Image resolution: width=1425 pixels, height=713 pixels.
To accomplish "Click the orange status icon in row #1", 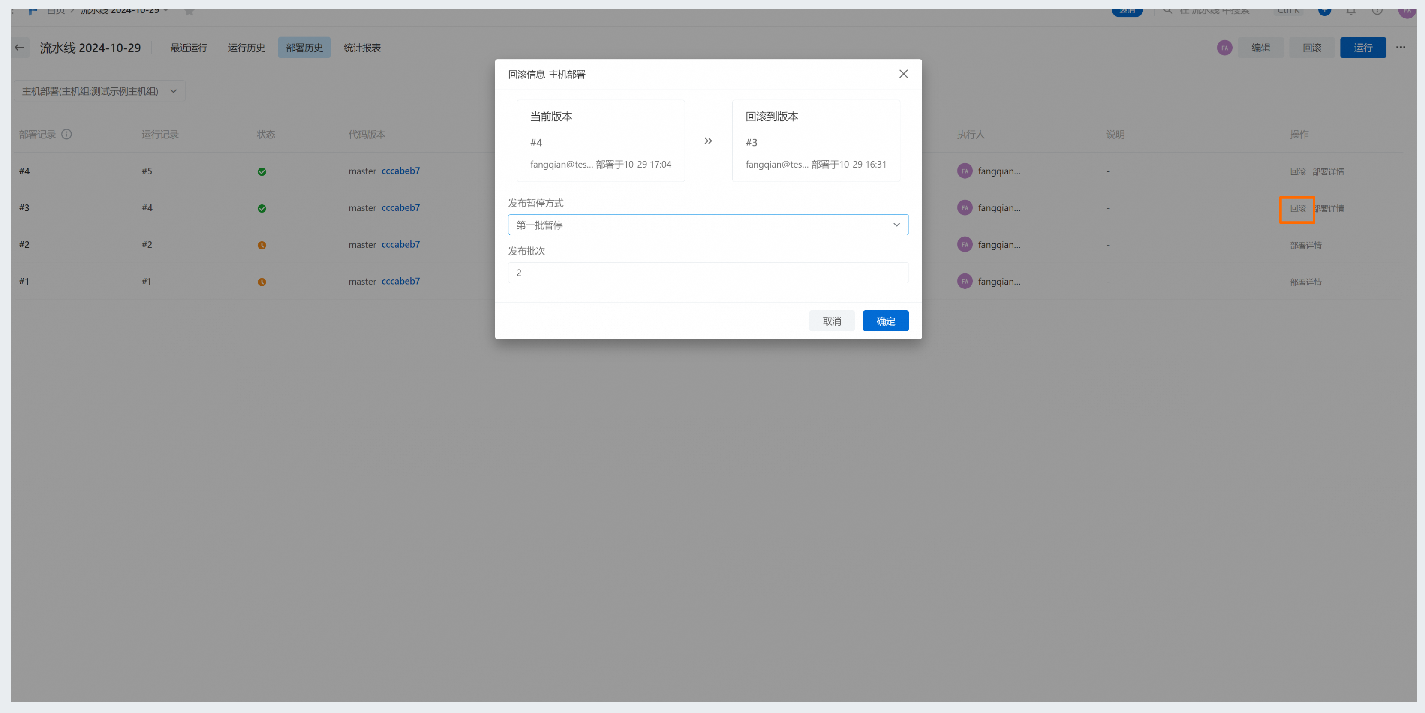I will point(262,282).
